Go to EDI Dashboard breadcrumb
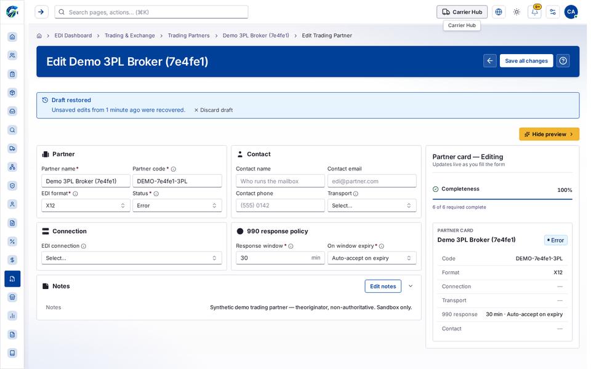 coord(73,36)
